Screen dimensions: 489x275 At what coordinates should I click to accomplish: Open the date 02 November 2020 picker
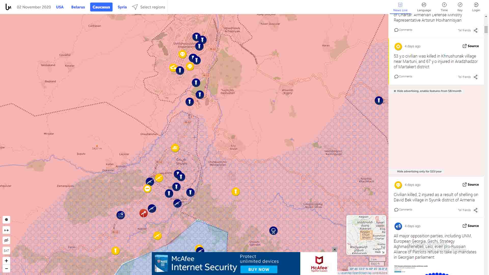pos(34,7)
